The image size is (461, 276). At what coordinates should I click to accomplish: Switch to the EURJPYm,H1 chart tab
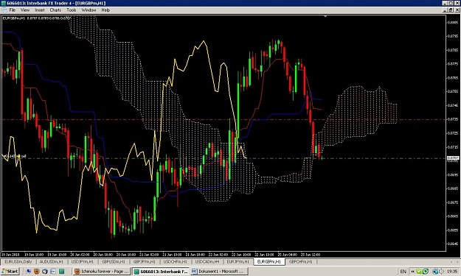(238, 261)
